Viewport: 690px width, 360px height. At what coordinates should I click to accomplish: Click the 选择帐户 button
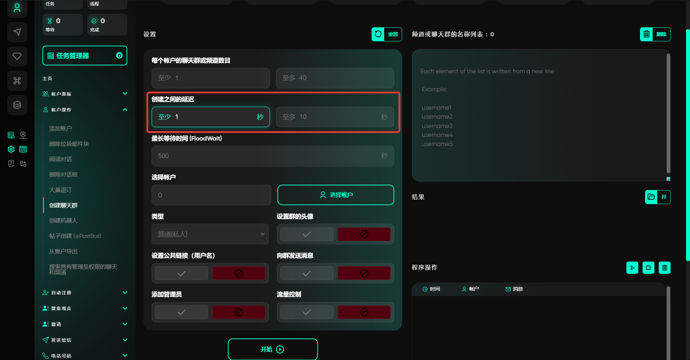click(335, 195)
